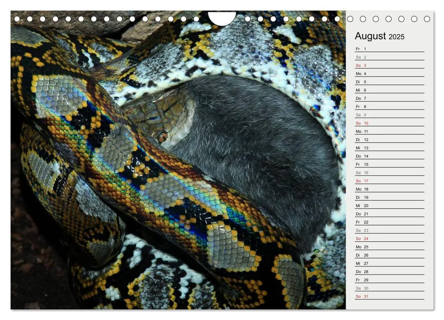Screen dimensions: 444x320
Task: Click the gray furry prey in photo
Action: pyautogui.click(x=254, y=152)
